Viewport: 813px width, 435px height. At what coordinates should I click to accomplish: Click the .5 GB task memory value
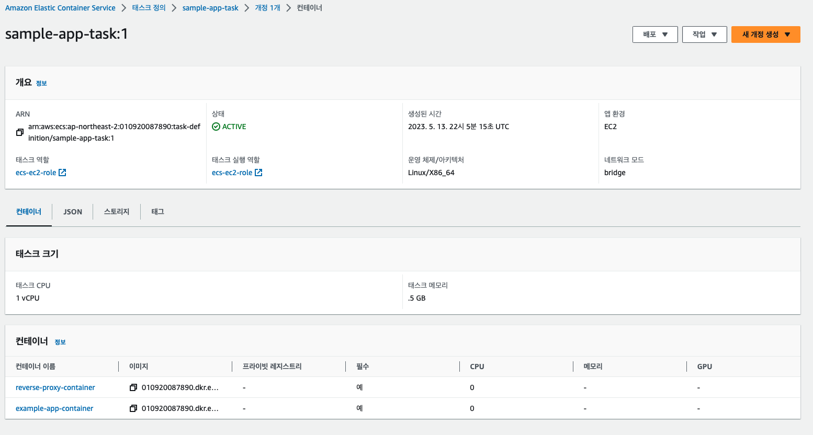click(417, 298)
